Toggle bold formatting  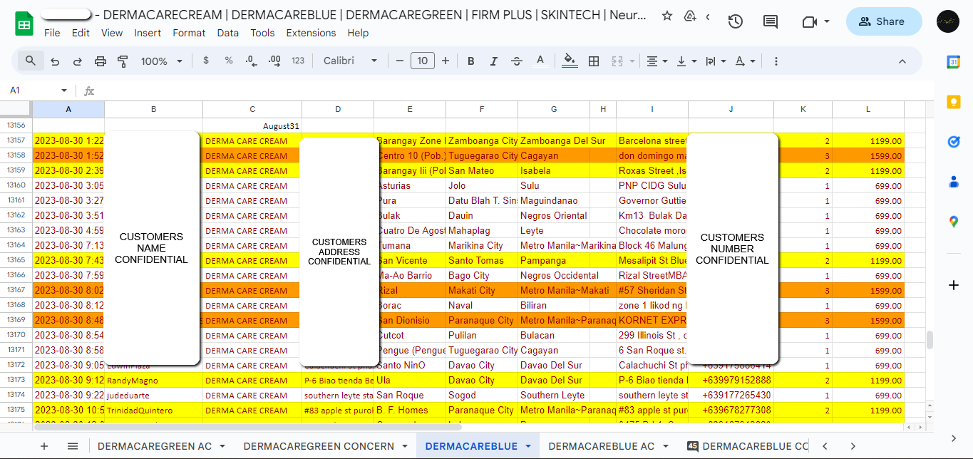coord(471,61)
